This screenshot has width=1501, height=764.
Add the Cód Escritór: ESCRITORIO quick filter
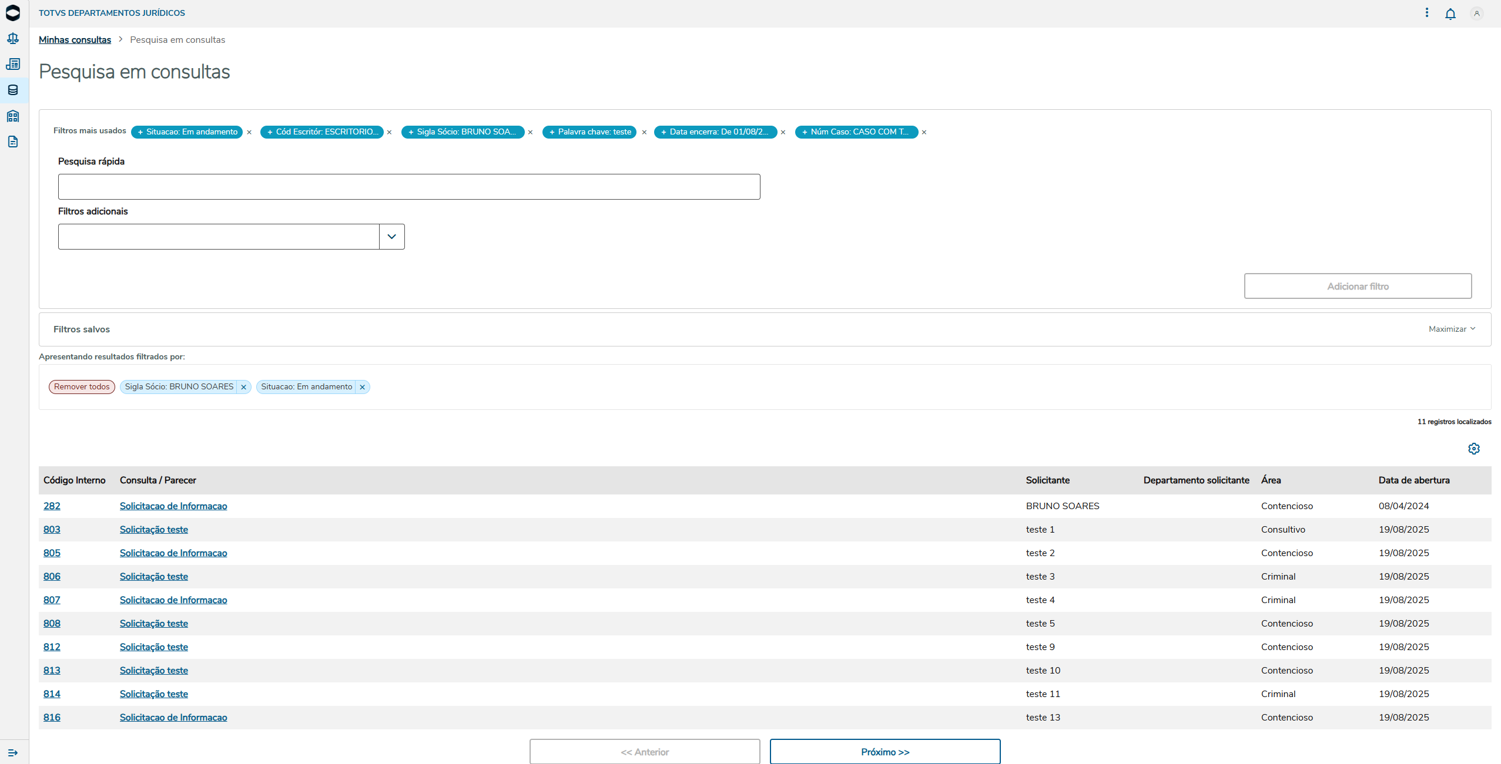[321, 132]
